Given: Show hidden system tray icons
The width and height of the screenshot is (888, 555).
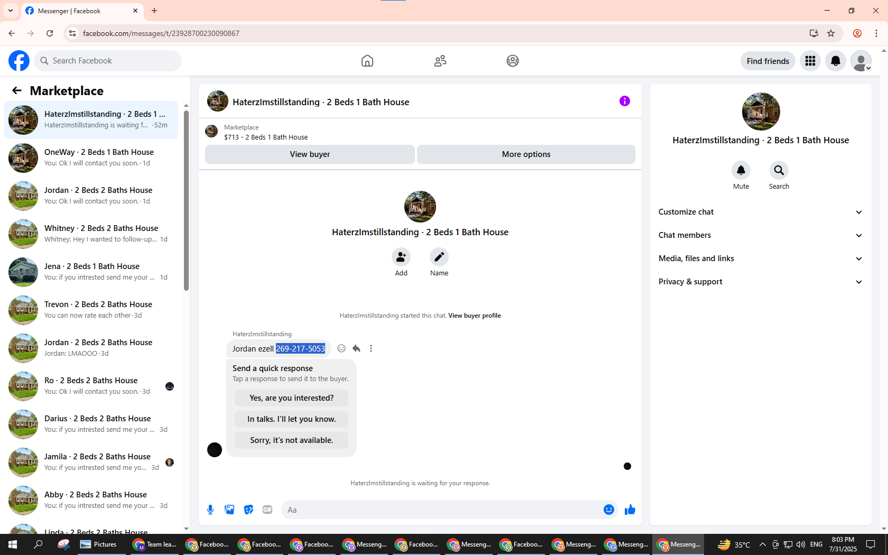Looking at the screenshot, I should [762, 544].
